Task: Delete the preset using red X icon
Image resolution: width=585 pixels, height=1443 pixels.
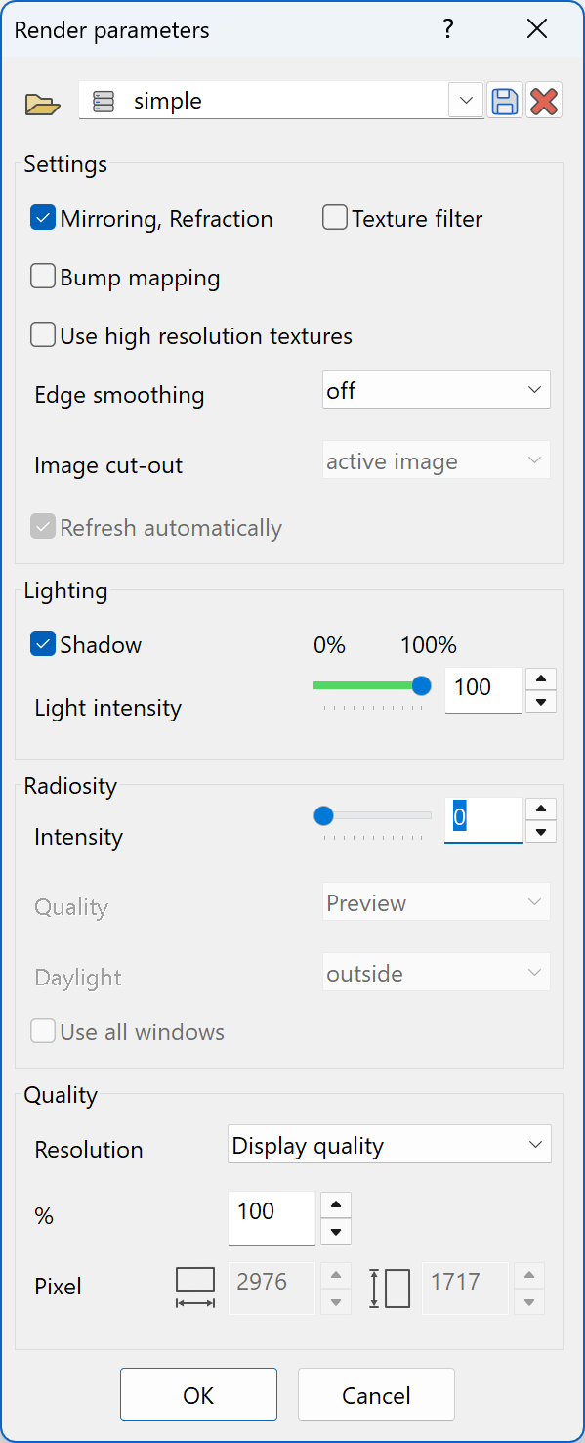Action: 544,100
